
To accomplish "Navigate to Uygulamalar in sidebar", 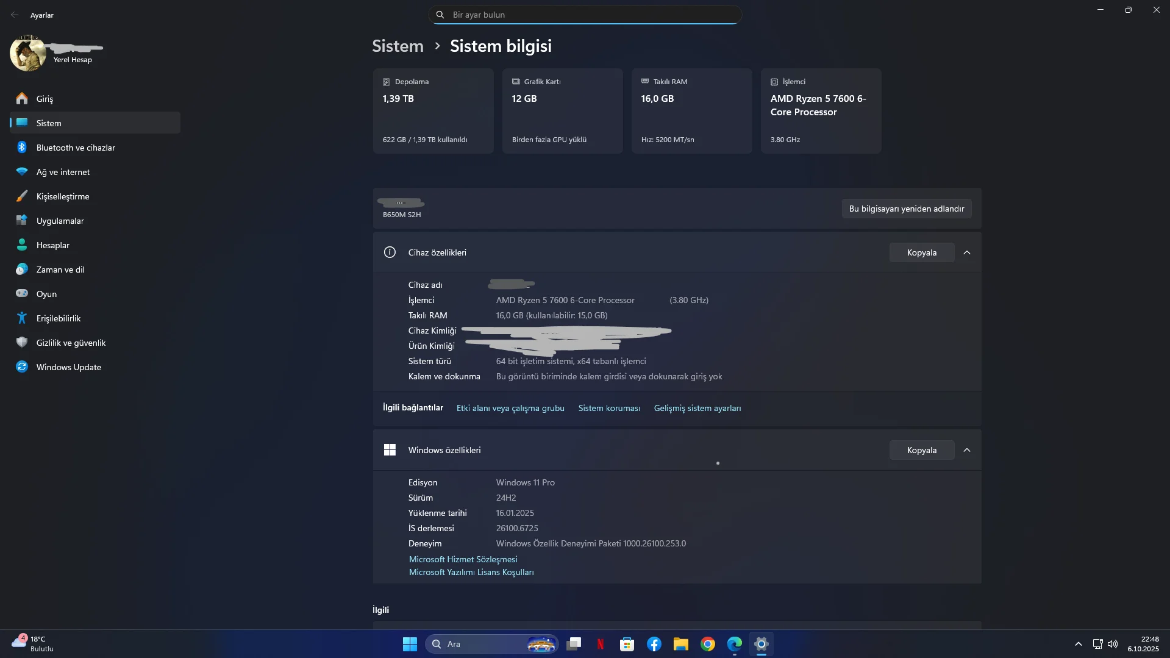I will point(60,221).
